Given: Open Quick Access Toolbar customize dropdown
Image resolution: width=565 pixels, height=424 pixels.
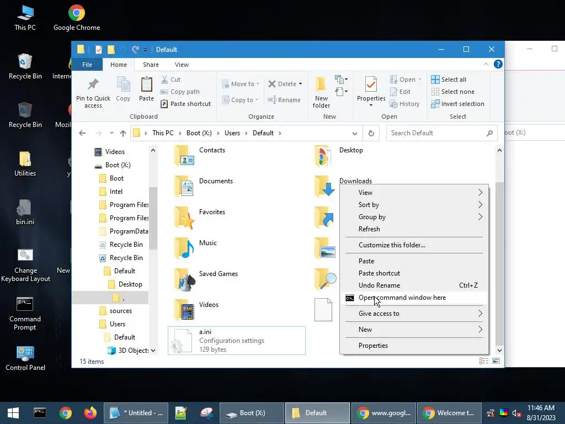Looking at the screenshot, I should tap(145, 50).
